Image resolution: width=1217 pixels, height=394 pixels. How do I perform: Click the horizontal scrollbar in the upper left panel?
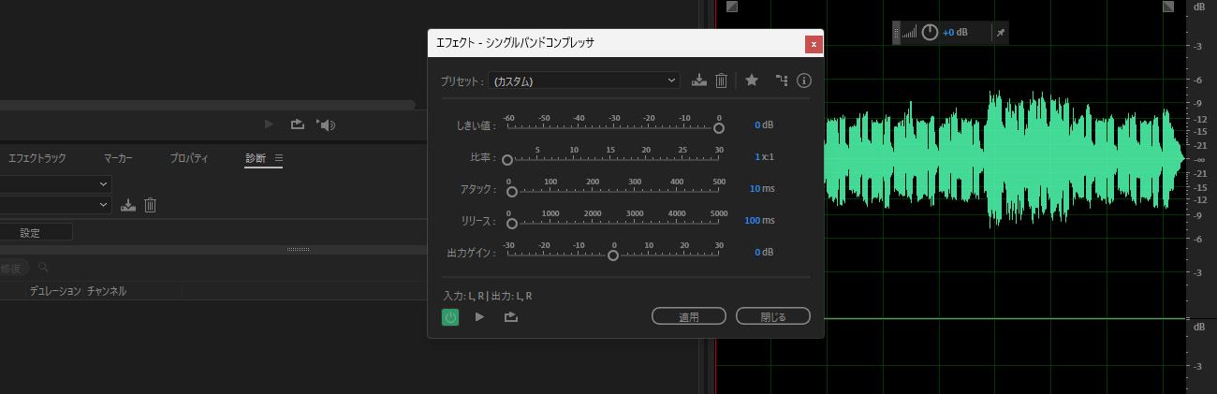point(207,104)
